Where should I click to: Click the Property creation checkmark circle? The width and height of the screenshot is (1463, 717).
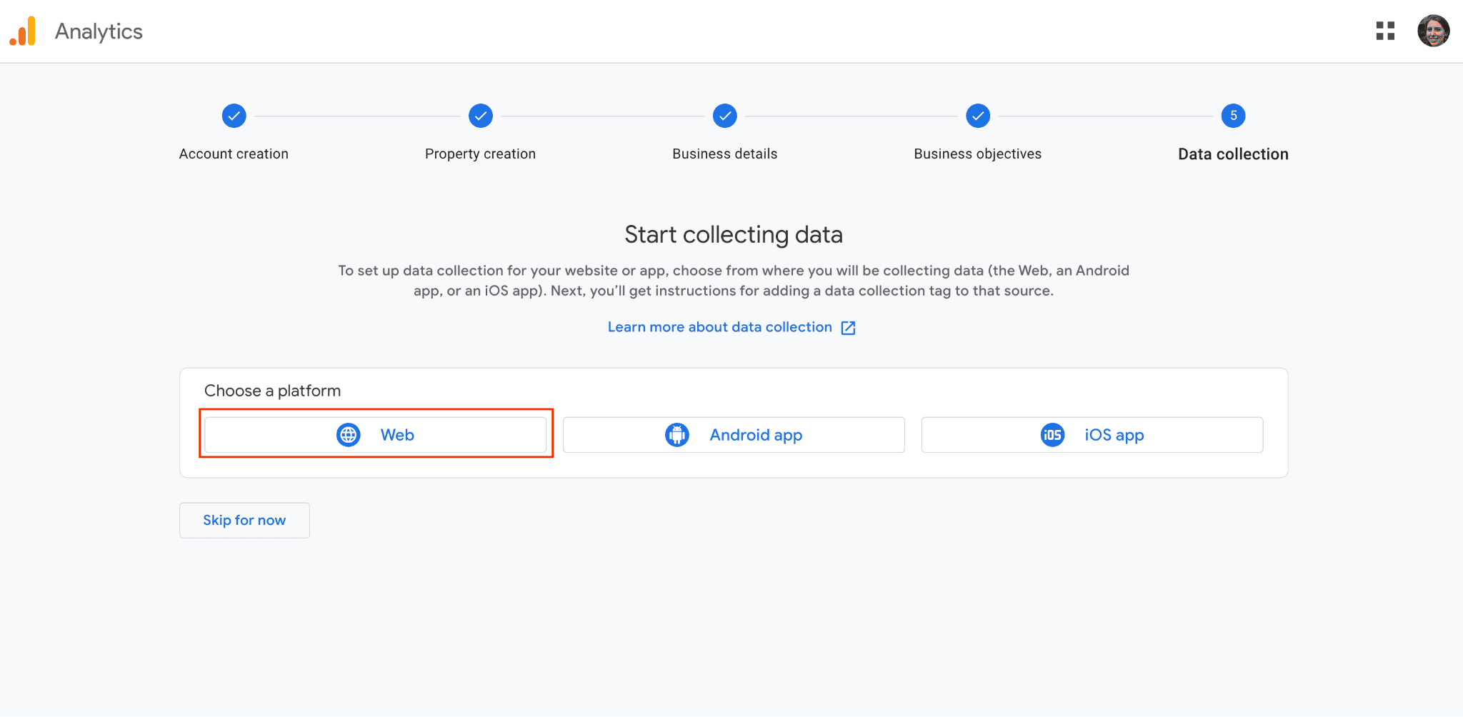[x=480, y=116]
